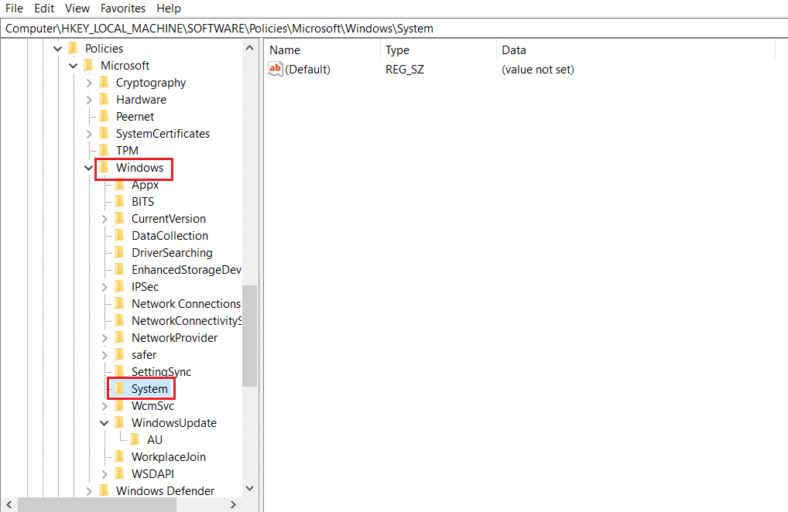788x512 pixels.
Task: Click the Cryptography folder icon
Action: [104, 82]
